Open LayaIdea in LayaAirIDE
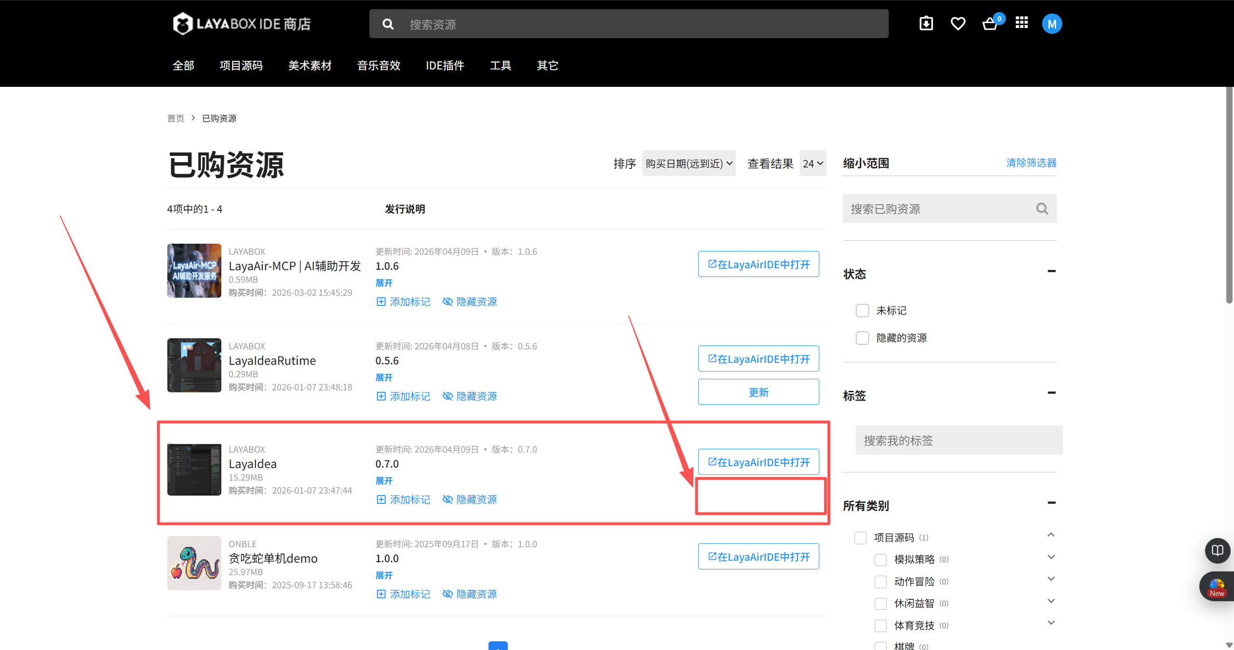This screenshot has width=1234, height=650. (x=759, y=462)
